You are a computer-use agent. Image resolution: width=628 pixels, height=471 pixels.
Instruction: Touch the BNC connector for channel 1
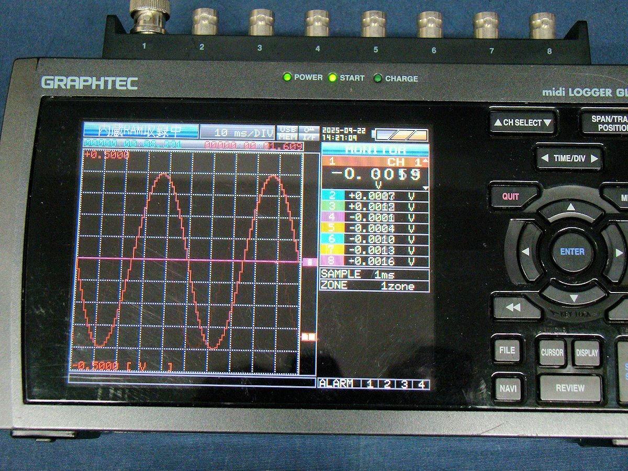(x=150, y=16)
